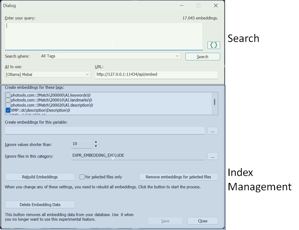Screen dimensions: 299x230
Task: Increase 'Ignore values shorter than' with up arrow
Action: (96, 142)
